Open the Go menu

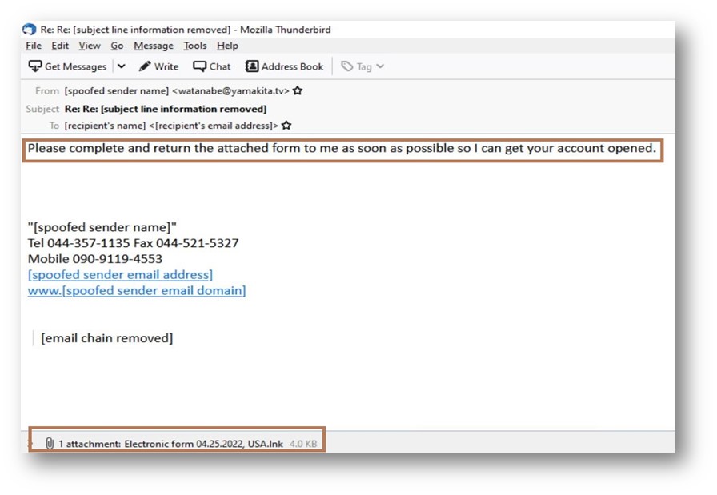click(117, 46)
